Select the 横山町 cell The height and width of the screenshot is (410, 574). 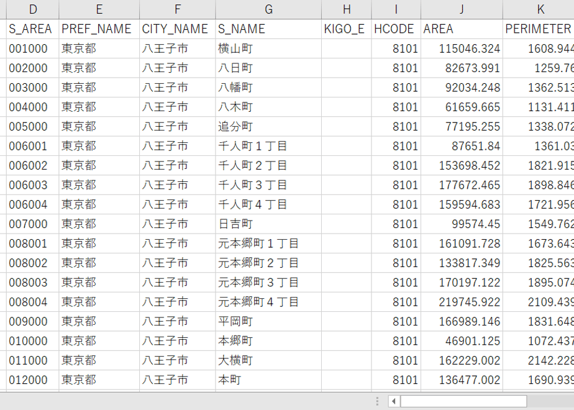pyautogui.click(x=268, y=48)
